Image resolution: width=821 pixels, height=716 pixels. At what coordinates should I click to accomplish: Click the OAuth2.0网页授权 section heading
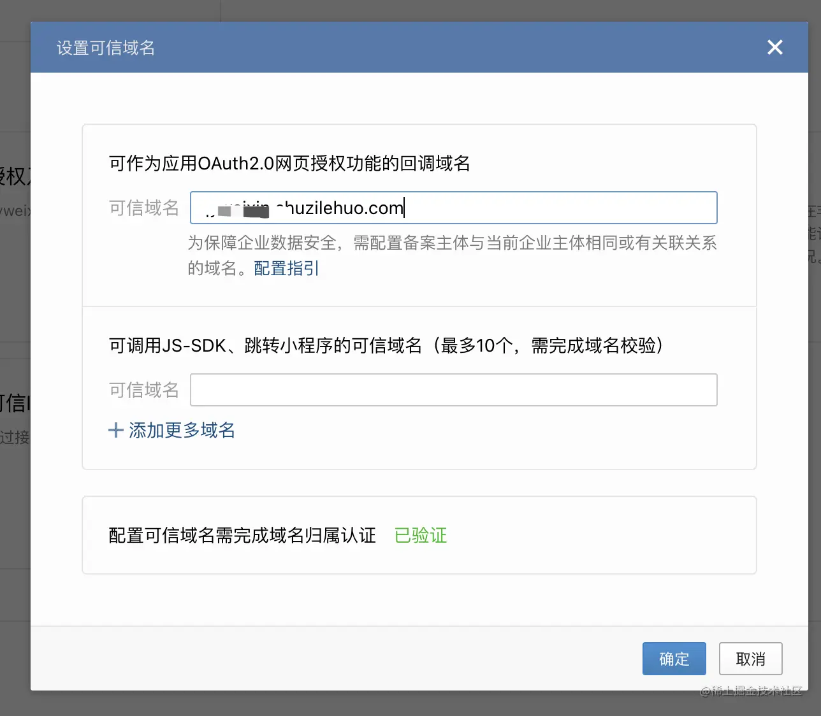pyautogui.click(x=289, y=164)
